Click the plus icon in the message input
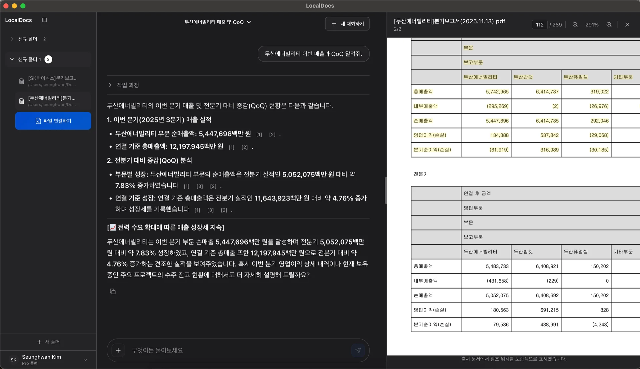Image resolution: width=640 pixels, height=369 pixels. (x=118, y=350)
